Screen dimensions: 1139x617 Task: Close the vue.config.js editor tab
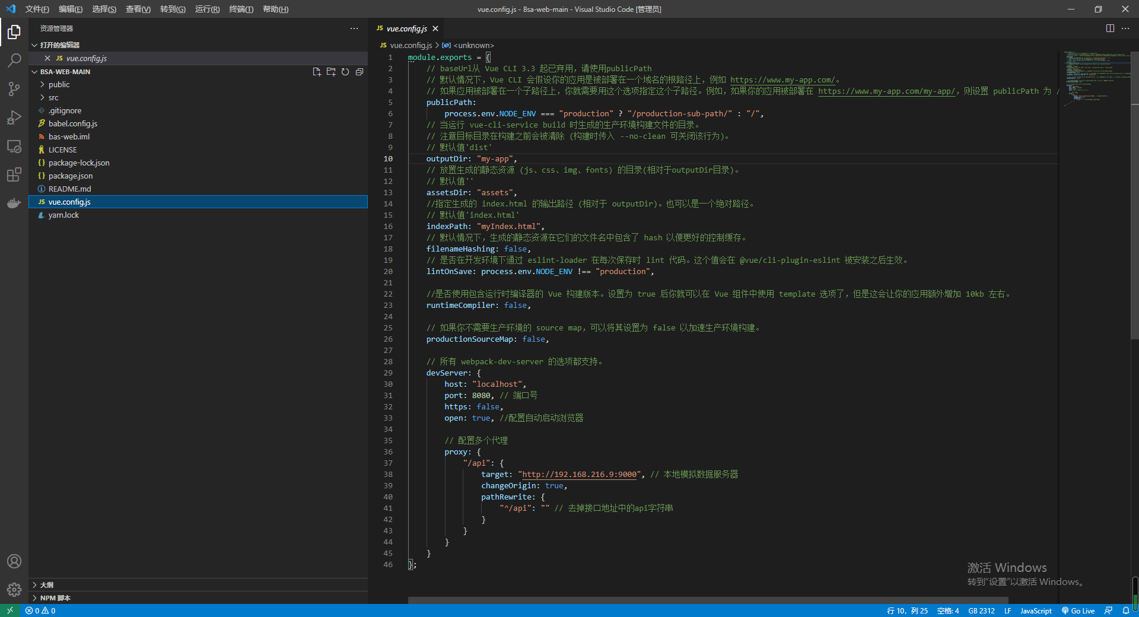point(435,28)
